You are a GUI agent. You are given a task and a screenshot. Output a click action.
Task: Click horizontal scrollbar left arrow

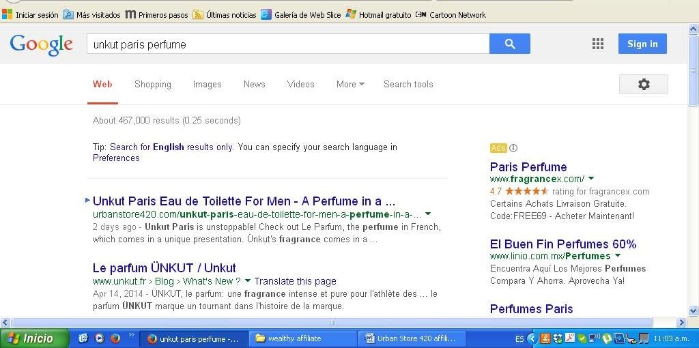pos(5,322)
